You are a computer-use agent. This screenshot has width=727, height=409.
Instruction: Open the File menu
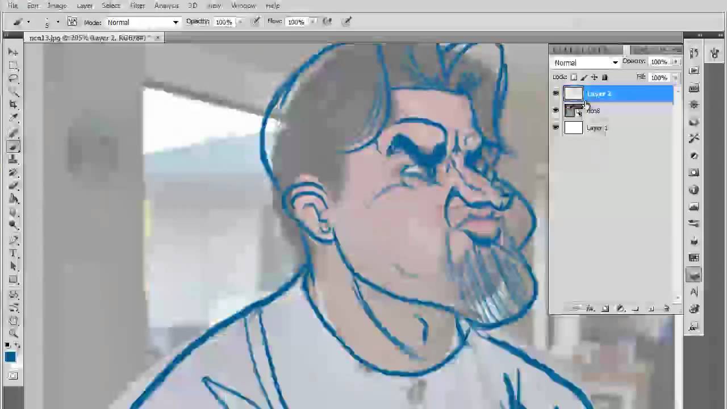click(x=12, y=6)
